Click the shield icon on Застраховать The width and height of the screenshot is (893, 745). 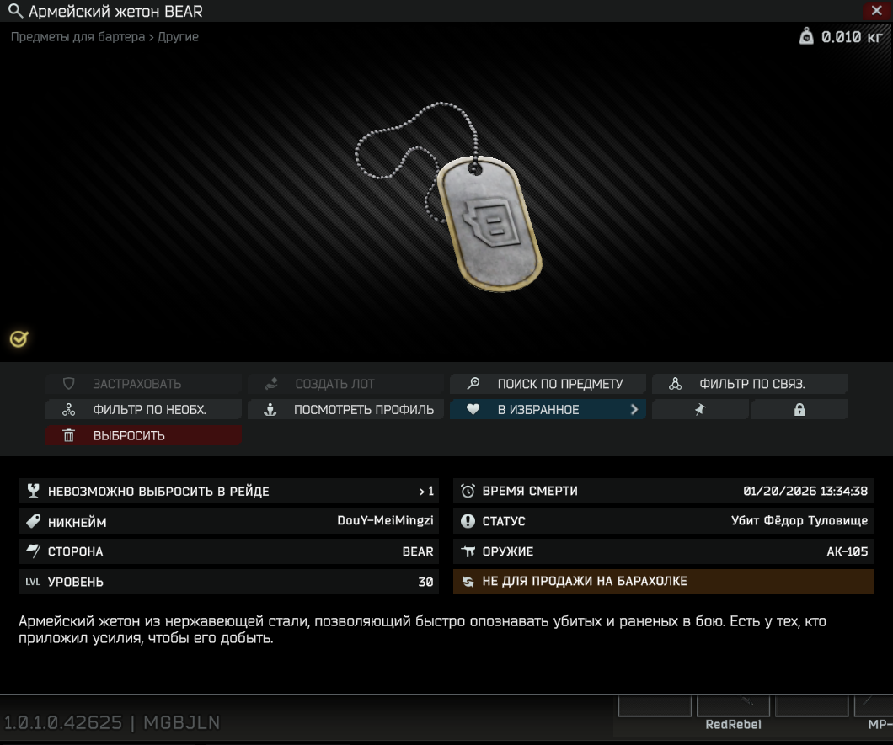click(68, 384)
